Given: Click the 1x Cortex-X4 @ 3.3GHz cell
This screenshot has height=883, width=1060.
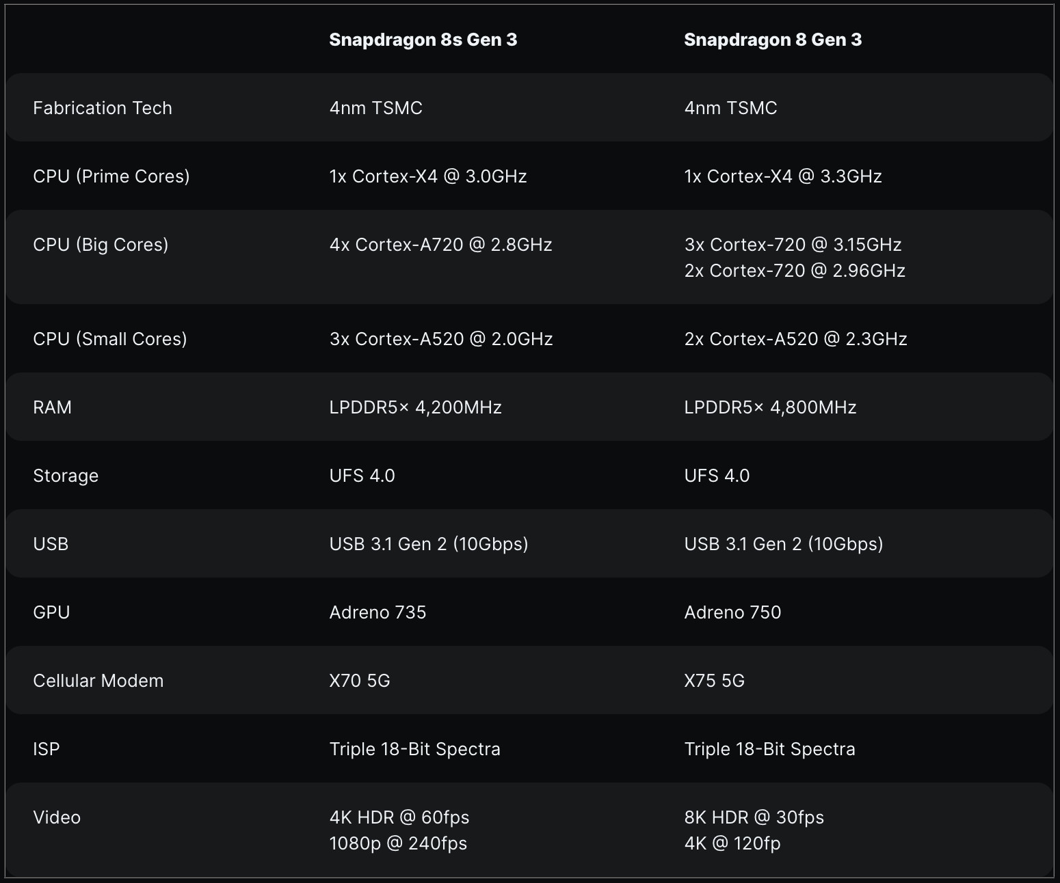Looking at the screenshot, I should tap(783, 176).
